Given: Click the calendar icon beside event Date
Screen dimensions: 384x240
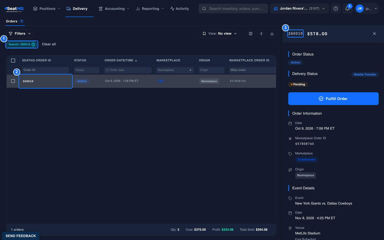Looking at the screenshot, I should pyautogui.click(x=290, y=213).
